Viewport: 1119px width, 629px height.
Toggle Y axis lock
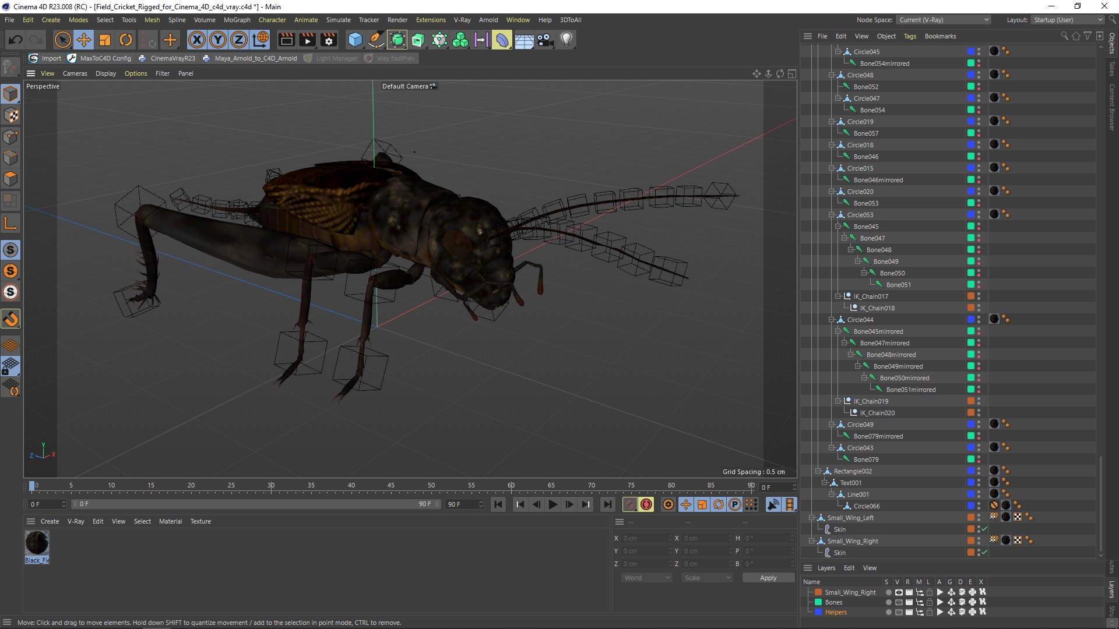coord(218,40)
